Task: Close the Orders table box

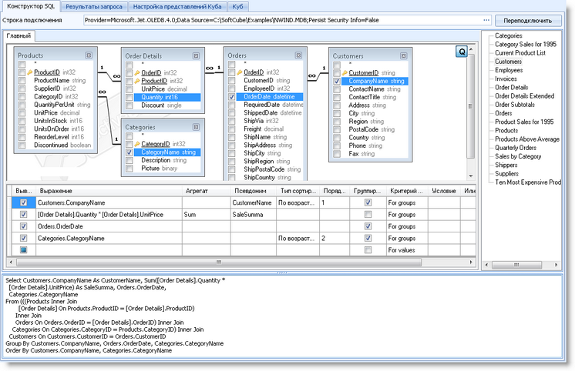Action: 299,55
